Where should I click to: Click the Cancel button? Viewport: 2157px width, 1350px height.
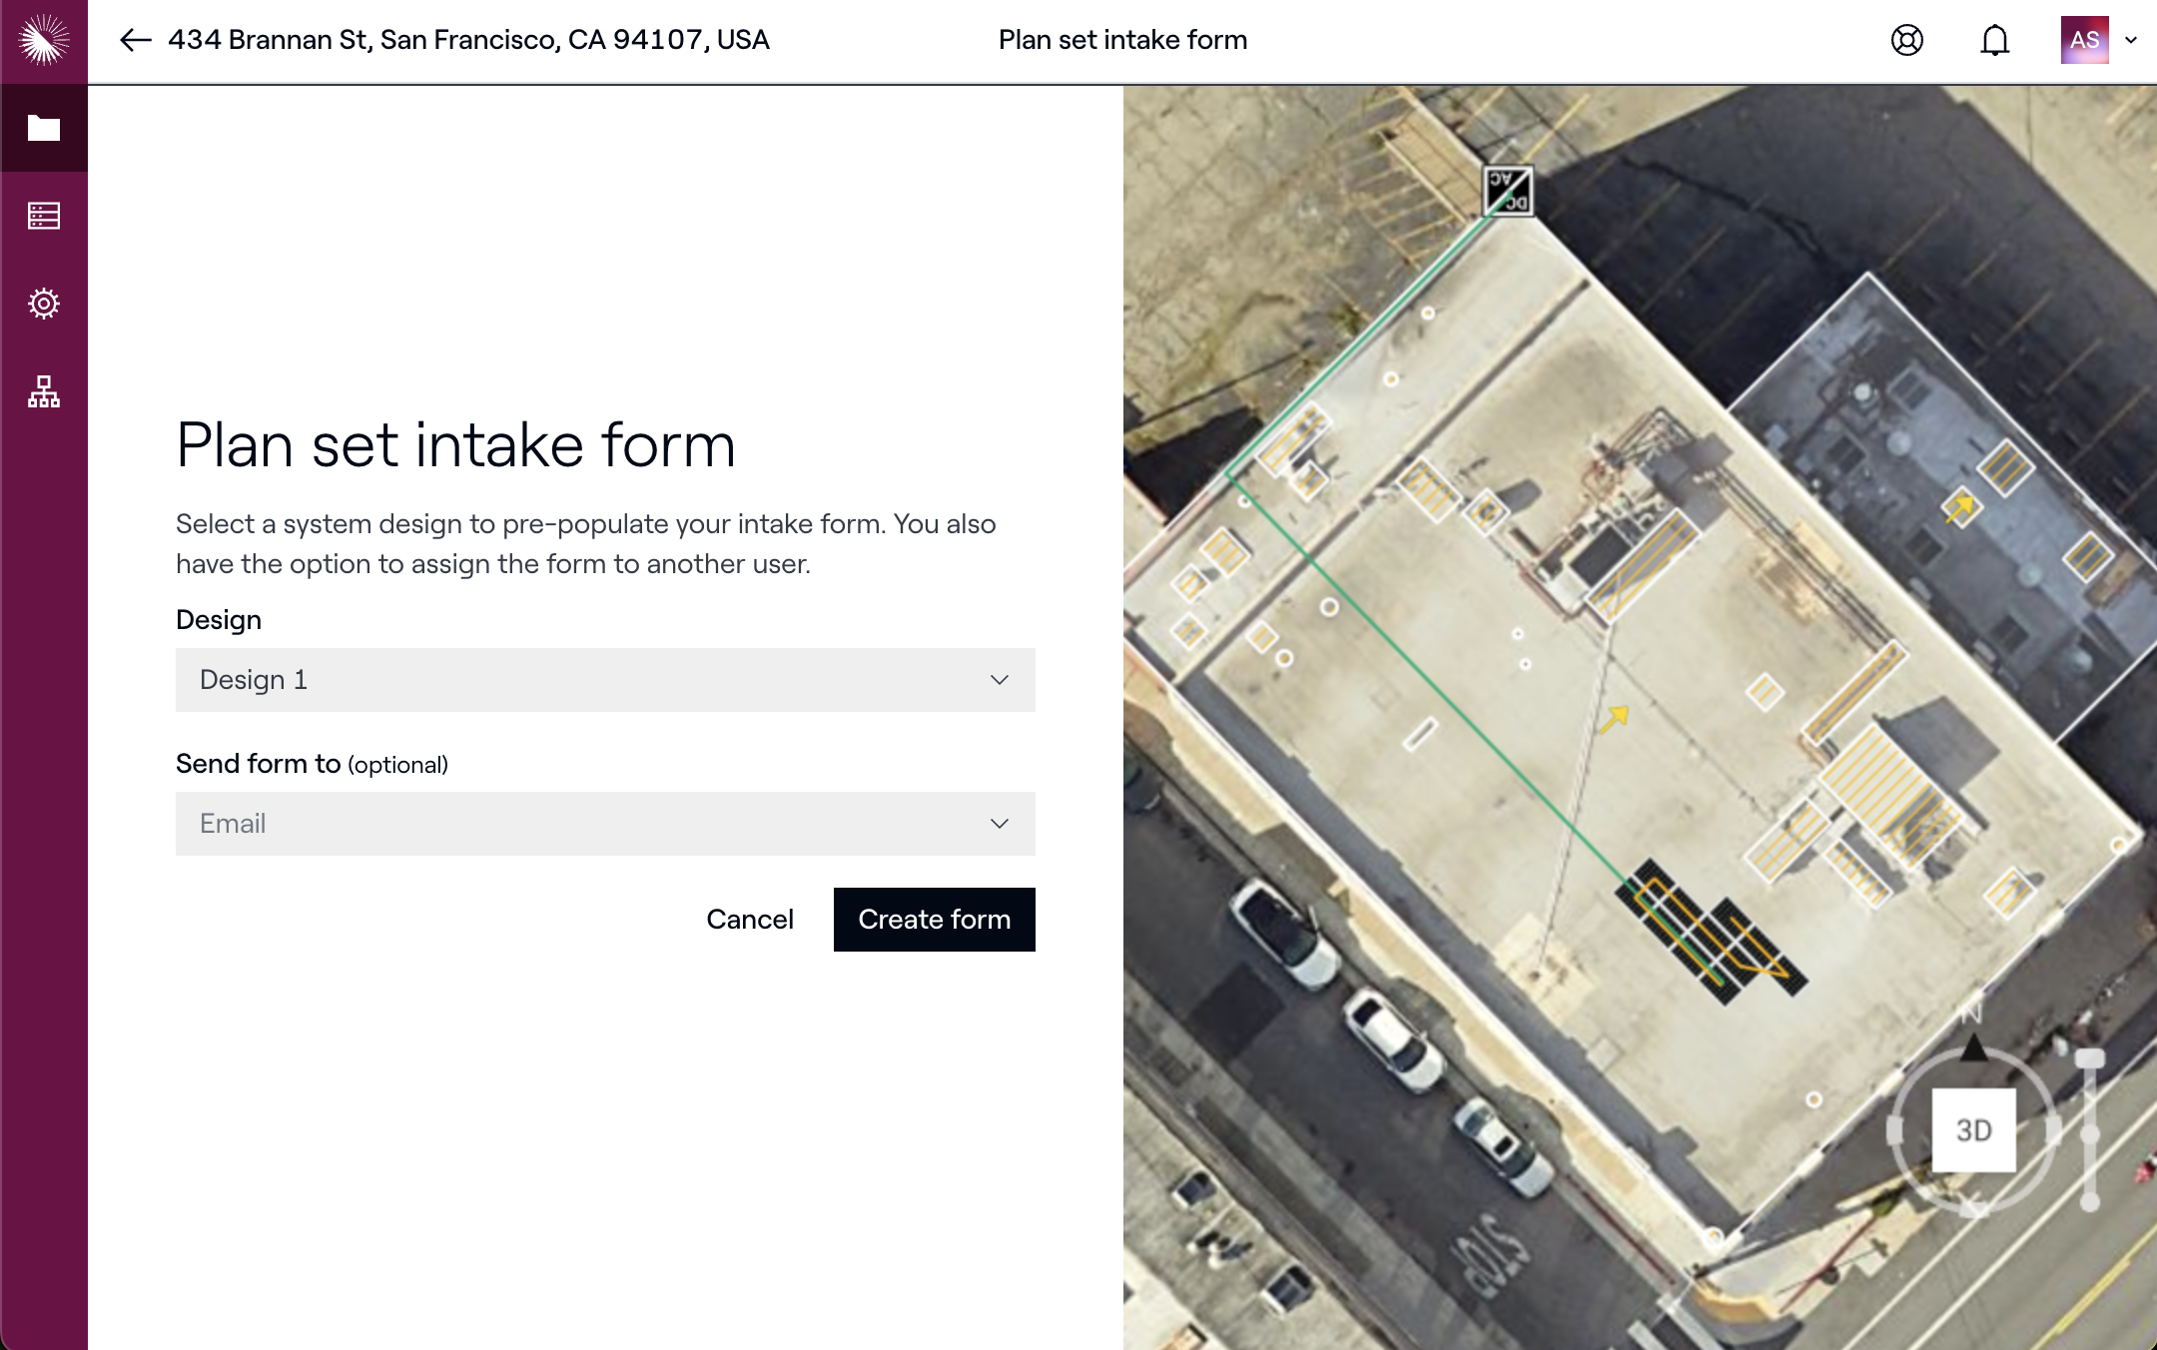(750, 920)
